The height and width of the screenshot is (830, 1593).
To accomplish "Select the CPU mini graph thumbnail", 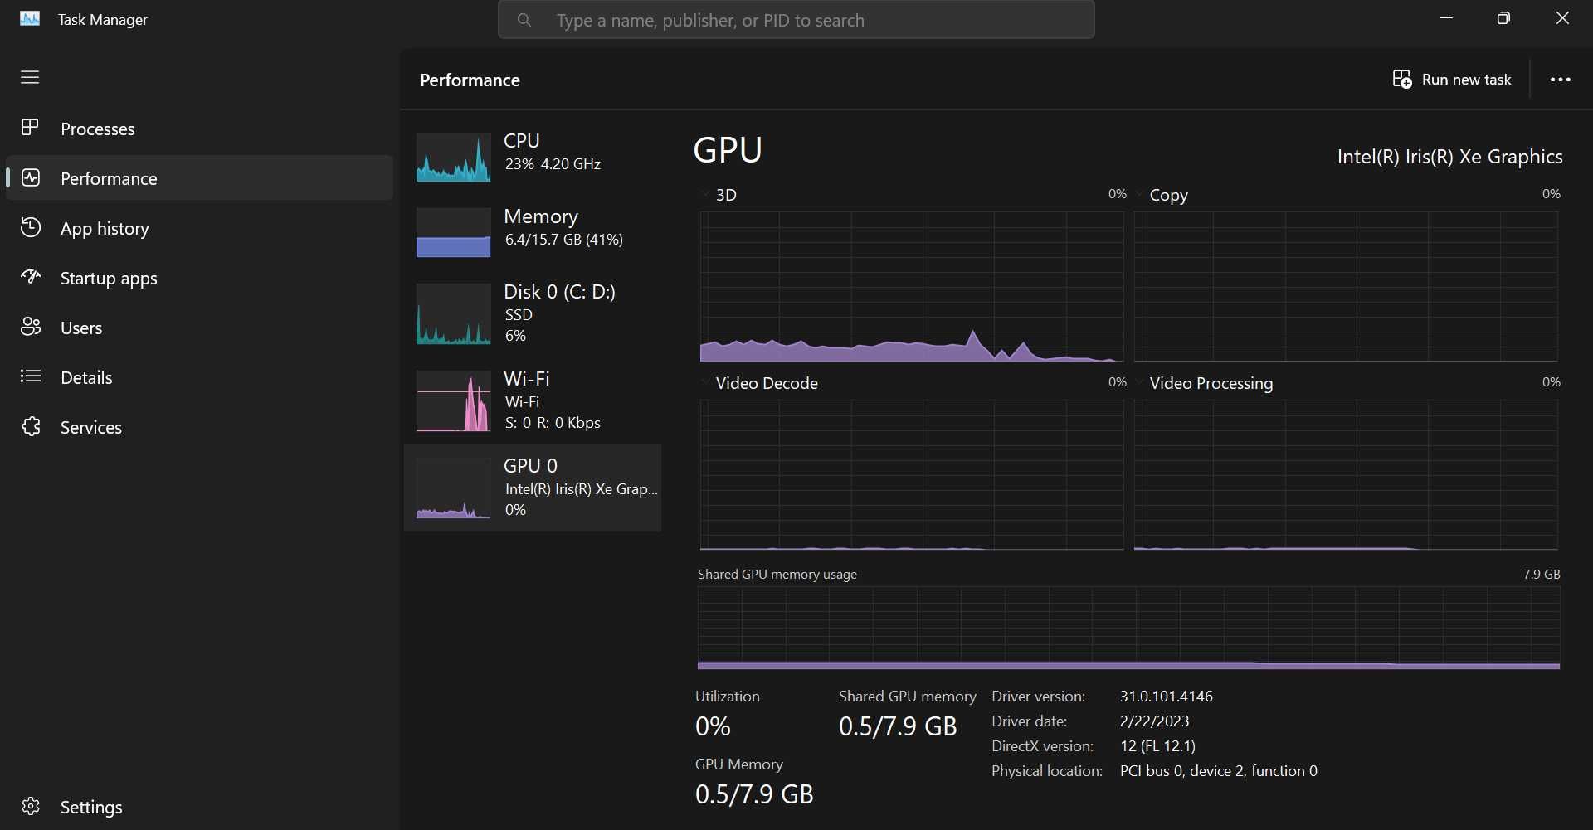I will coord(453,157).
